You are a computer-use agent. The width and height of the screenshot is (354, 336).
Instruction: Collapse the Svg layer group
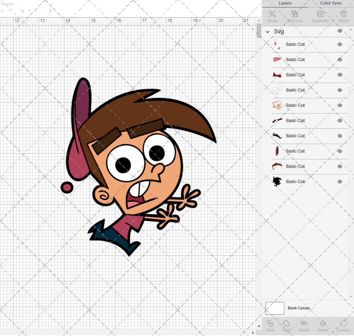267,32
